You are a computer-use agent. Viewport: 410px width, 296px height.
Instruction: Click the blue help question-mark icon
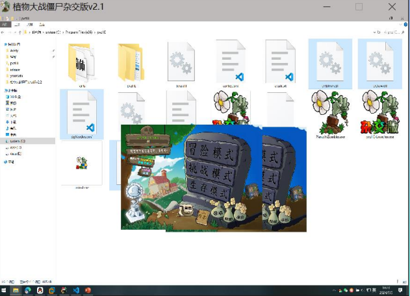405,25
